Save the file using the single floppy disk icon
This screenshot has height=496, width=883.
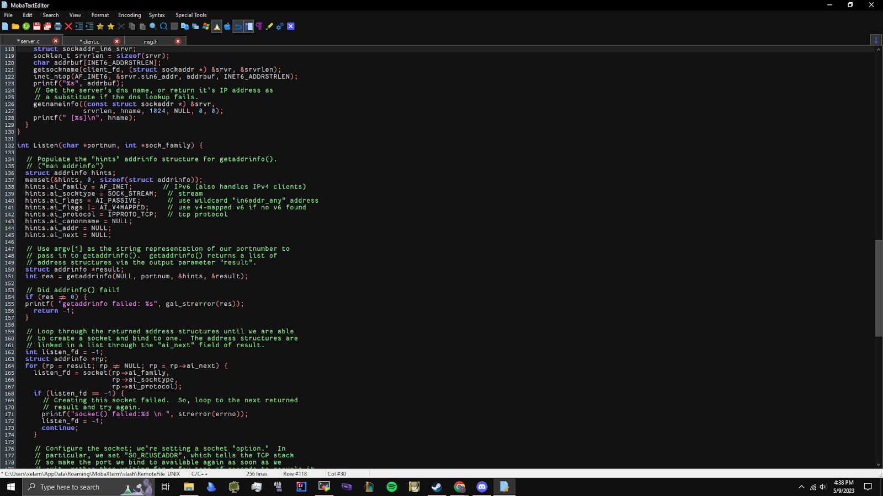[x=37, y=26]
